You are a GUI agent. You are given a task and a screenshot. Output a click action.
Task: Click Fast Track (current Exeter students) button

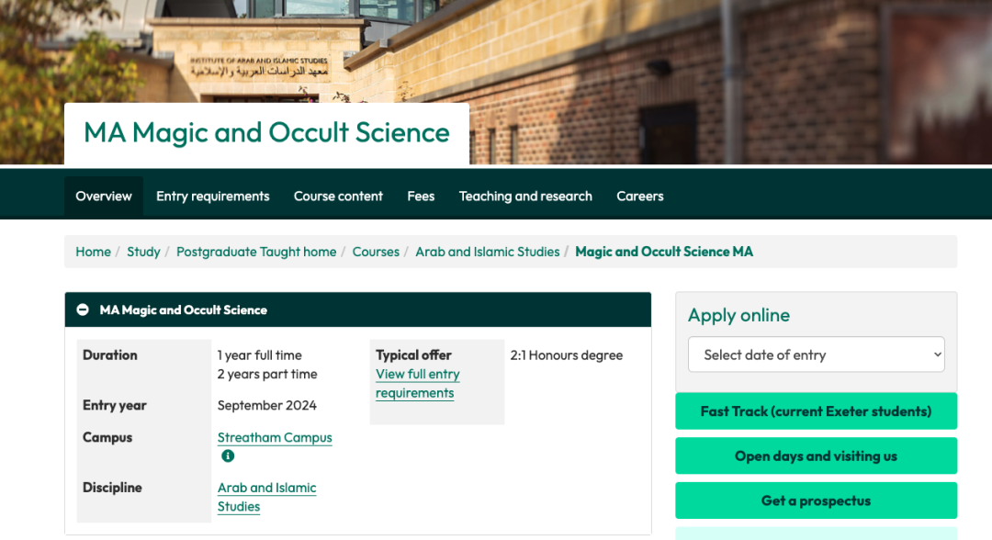pyautogui.click(x=817, y=411)
